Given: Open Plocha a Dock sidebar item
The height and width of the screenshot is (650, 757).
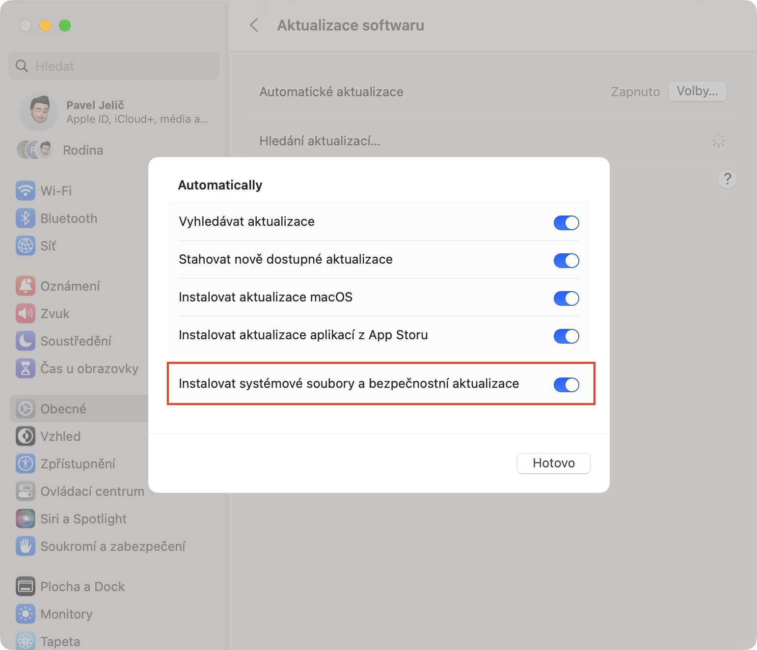Looking at the screenshot, I should tap(82, 587).
